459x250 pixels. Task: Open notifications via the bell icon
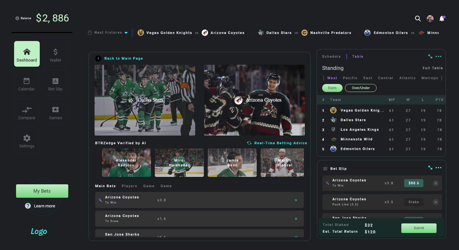442,19
